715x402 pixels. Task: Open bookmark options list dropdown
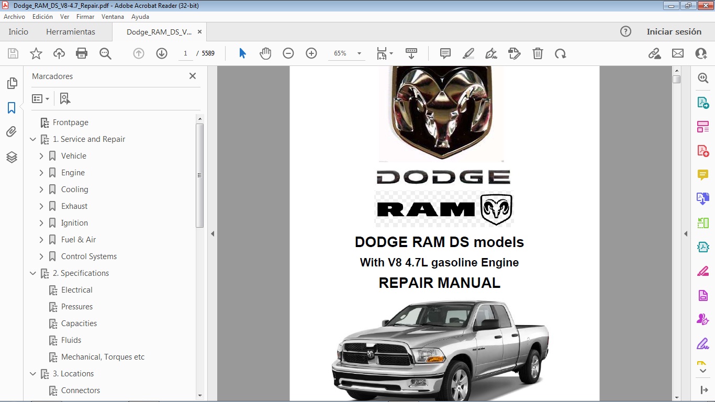[x=40, y=98]
